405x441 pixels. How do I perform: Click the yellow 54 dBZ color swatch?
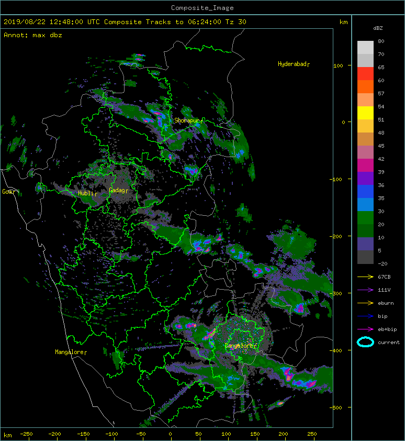coord(365,113)
